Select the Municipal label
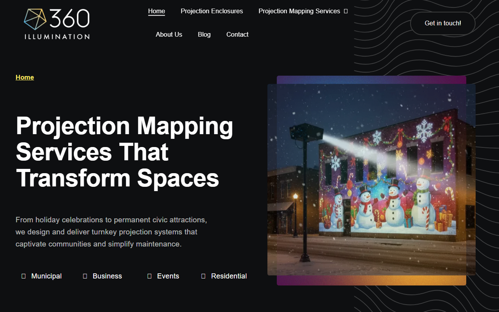 pos(46,276)
